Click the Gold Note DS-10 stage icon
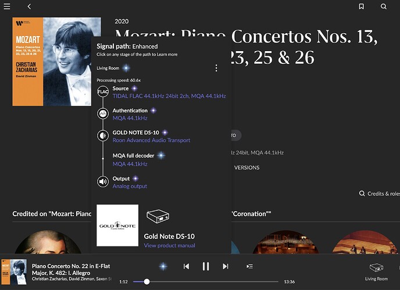The image size is (400, 290). (103, 135)
